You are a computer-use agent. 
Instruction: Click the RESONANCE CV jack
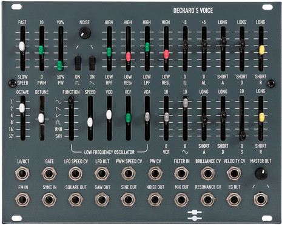click(x=208, y=199)
